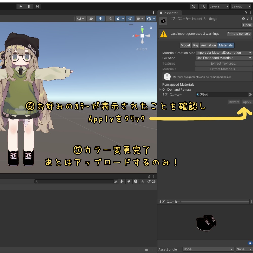Open the Project panel three-dot menu
Image resolution: width=253 pixels, height=253 pixels.
click(x=153, y=176)
